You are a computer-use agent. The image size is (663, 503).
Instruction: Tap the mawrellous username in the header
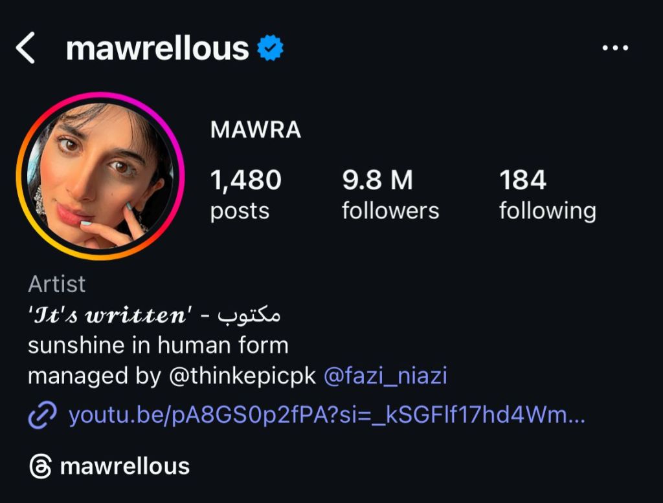157,48
